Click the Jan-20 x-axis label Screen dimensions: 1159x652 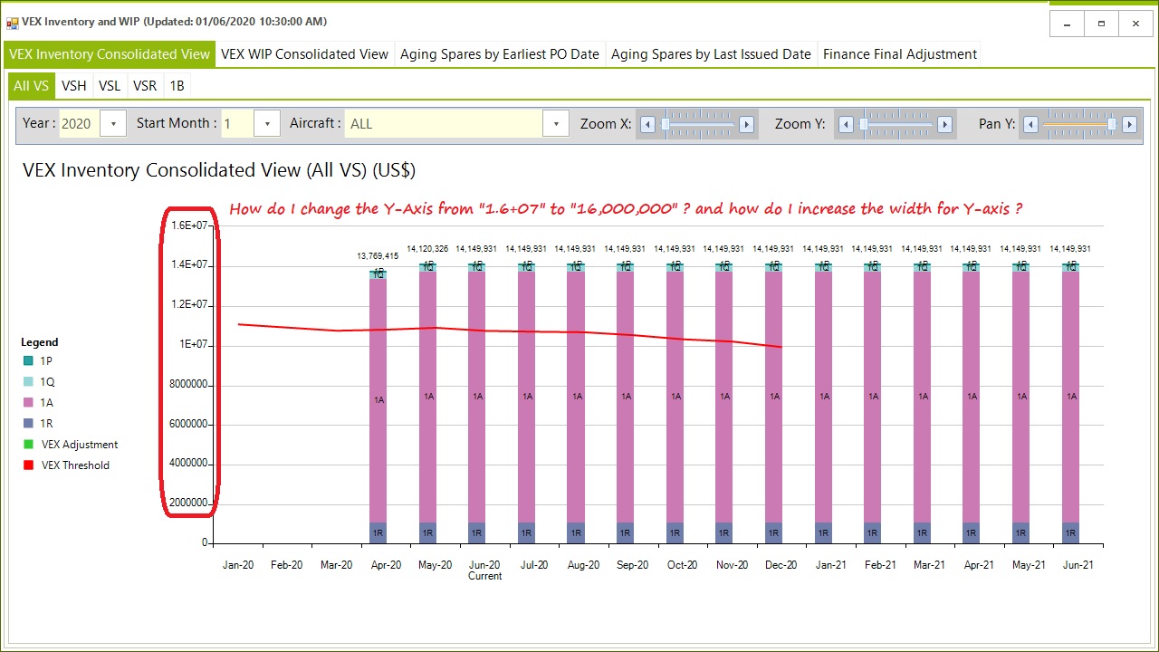[238, 565]
